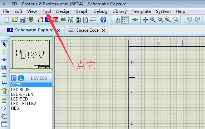The height and width of the screenshot is (129, 205).
Task: Open the File menu
Action: 6,11
